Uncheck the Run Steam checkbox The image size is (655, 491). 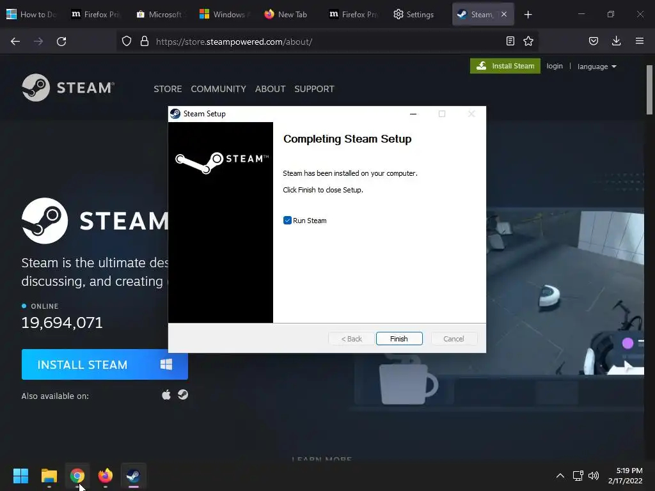287,221
